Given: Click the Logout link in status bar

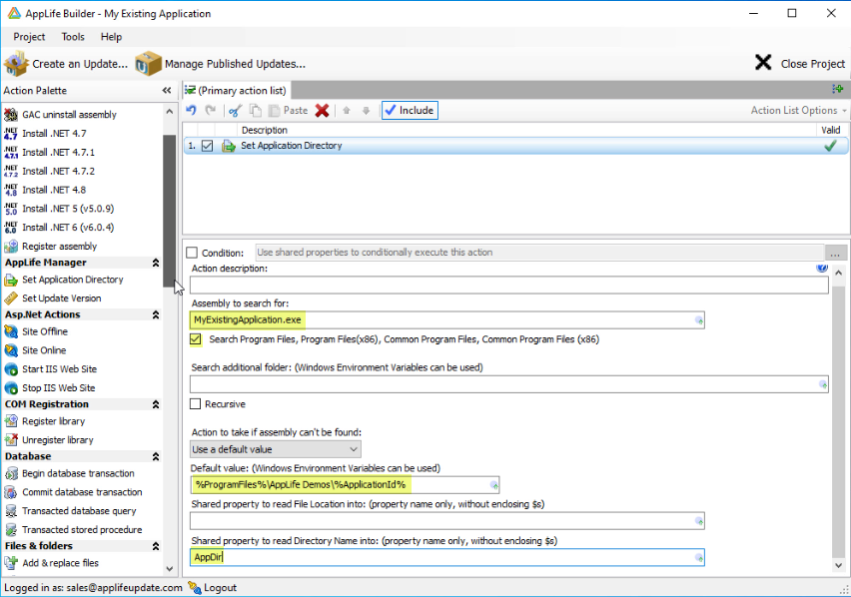Looking at the screenshot, I should coord(213,588).
